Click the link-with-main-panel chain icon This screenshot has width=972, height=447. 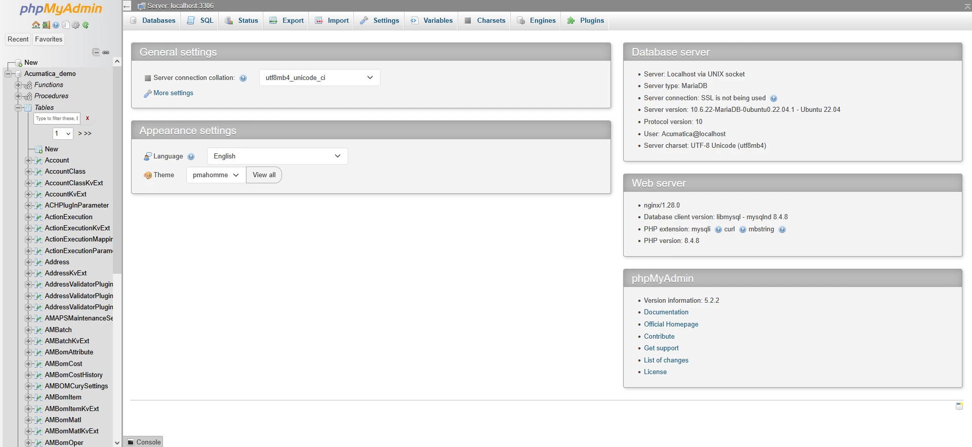pos(106,52)
